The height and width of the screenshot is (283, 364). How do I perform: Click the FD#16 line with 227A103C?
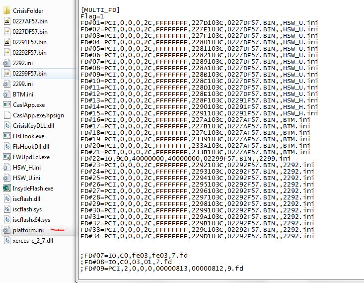pos(195,120)
